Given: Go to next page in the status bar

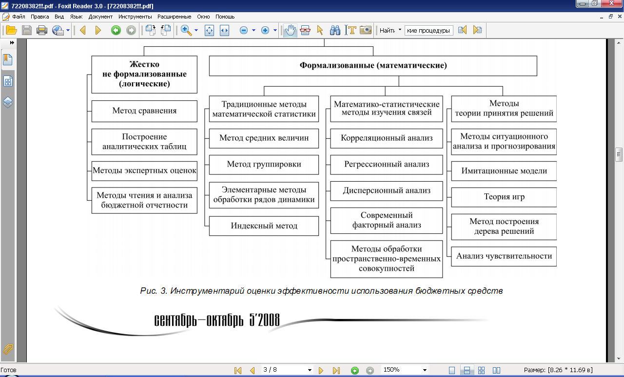Looking at the screenshot, I should point(321,371).
